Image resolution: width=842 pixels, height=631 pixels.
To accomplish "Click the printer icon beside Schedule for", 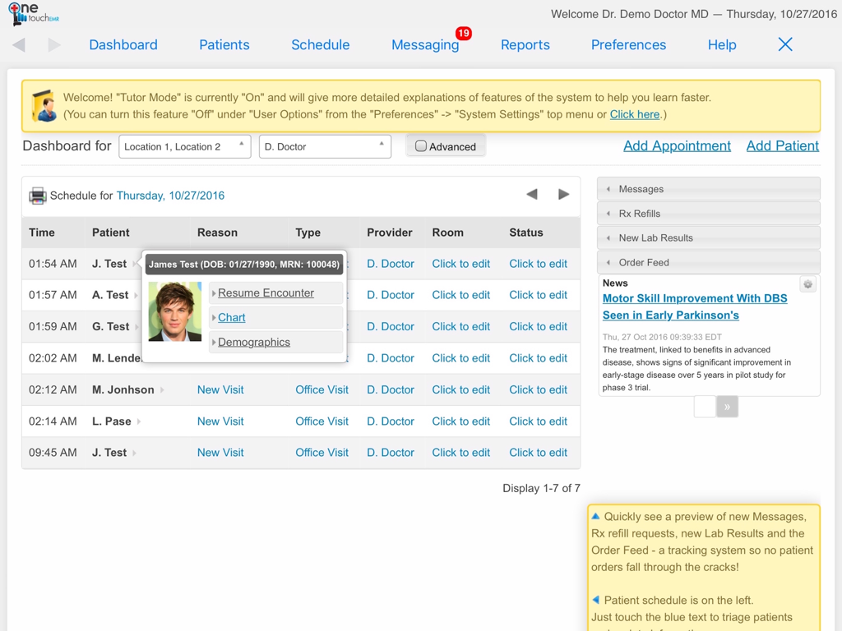I will click(x=37, y=196).
